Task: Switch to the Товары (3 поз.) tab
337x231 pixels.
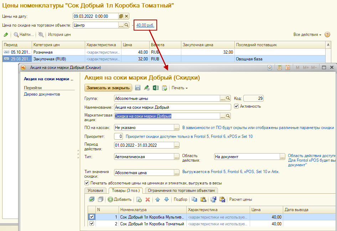Action: pos(126,190)
